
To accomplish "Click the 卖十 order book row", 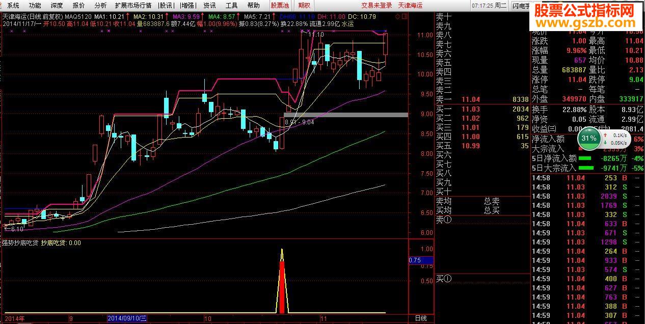I will tap(482, 17).
